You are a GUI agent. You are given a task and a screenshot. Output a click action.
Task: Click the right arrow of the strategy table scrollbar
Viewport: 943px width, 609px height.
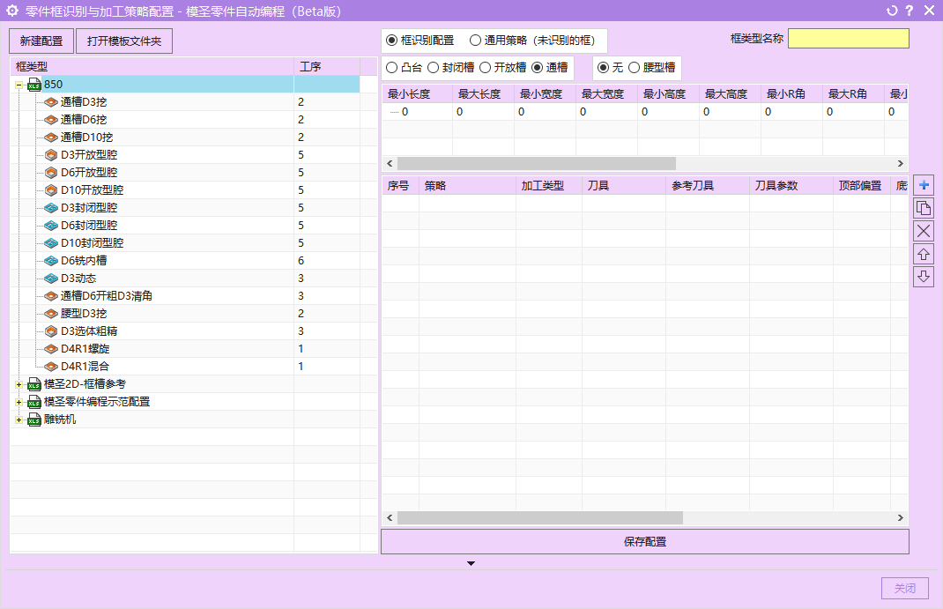click(x=901, y=517)
